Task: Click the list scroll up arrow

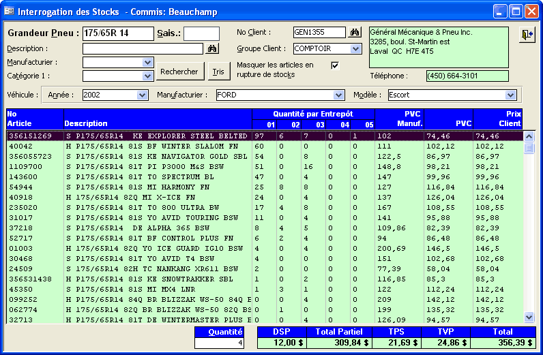Action: point(529,136)
